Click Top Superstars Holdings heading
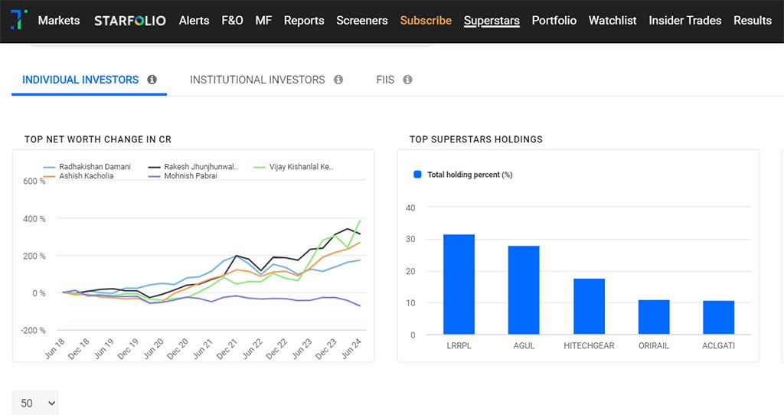784x415 pixels. coord(476,139)
